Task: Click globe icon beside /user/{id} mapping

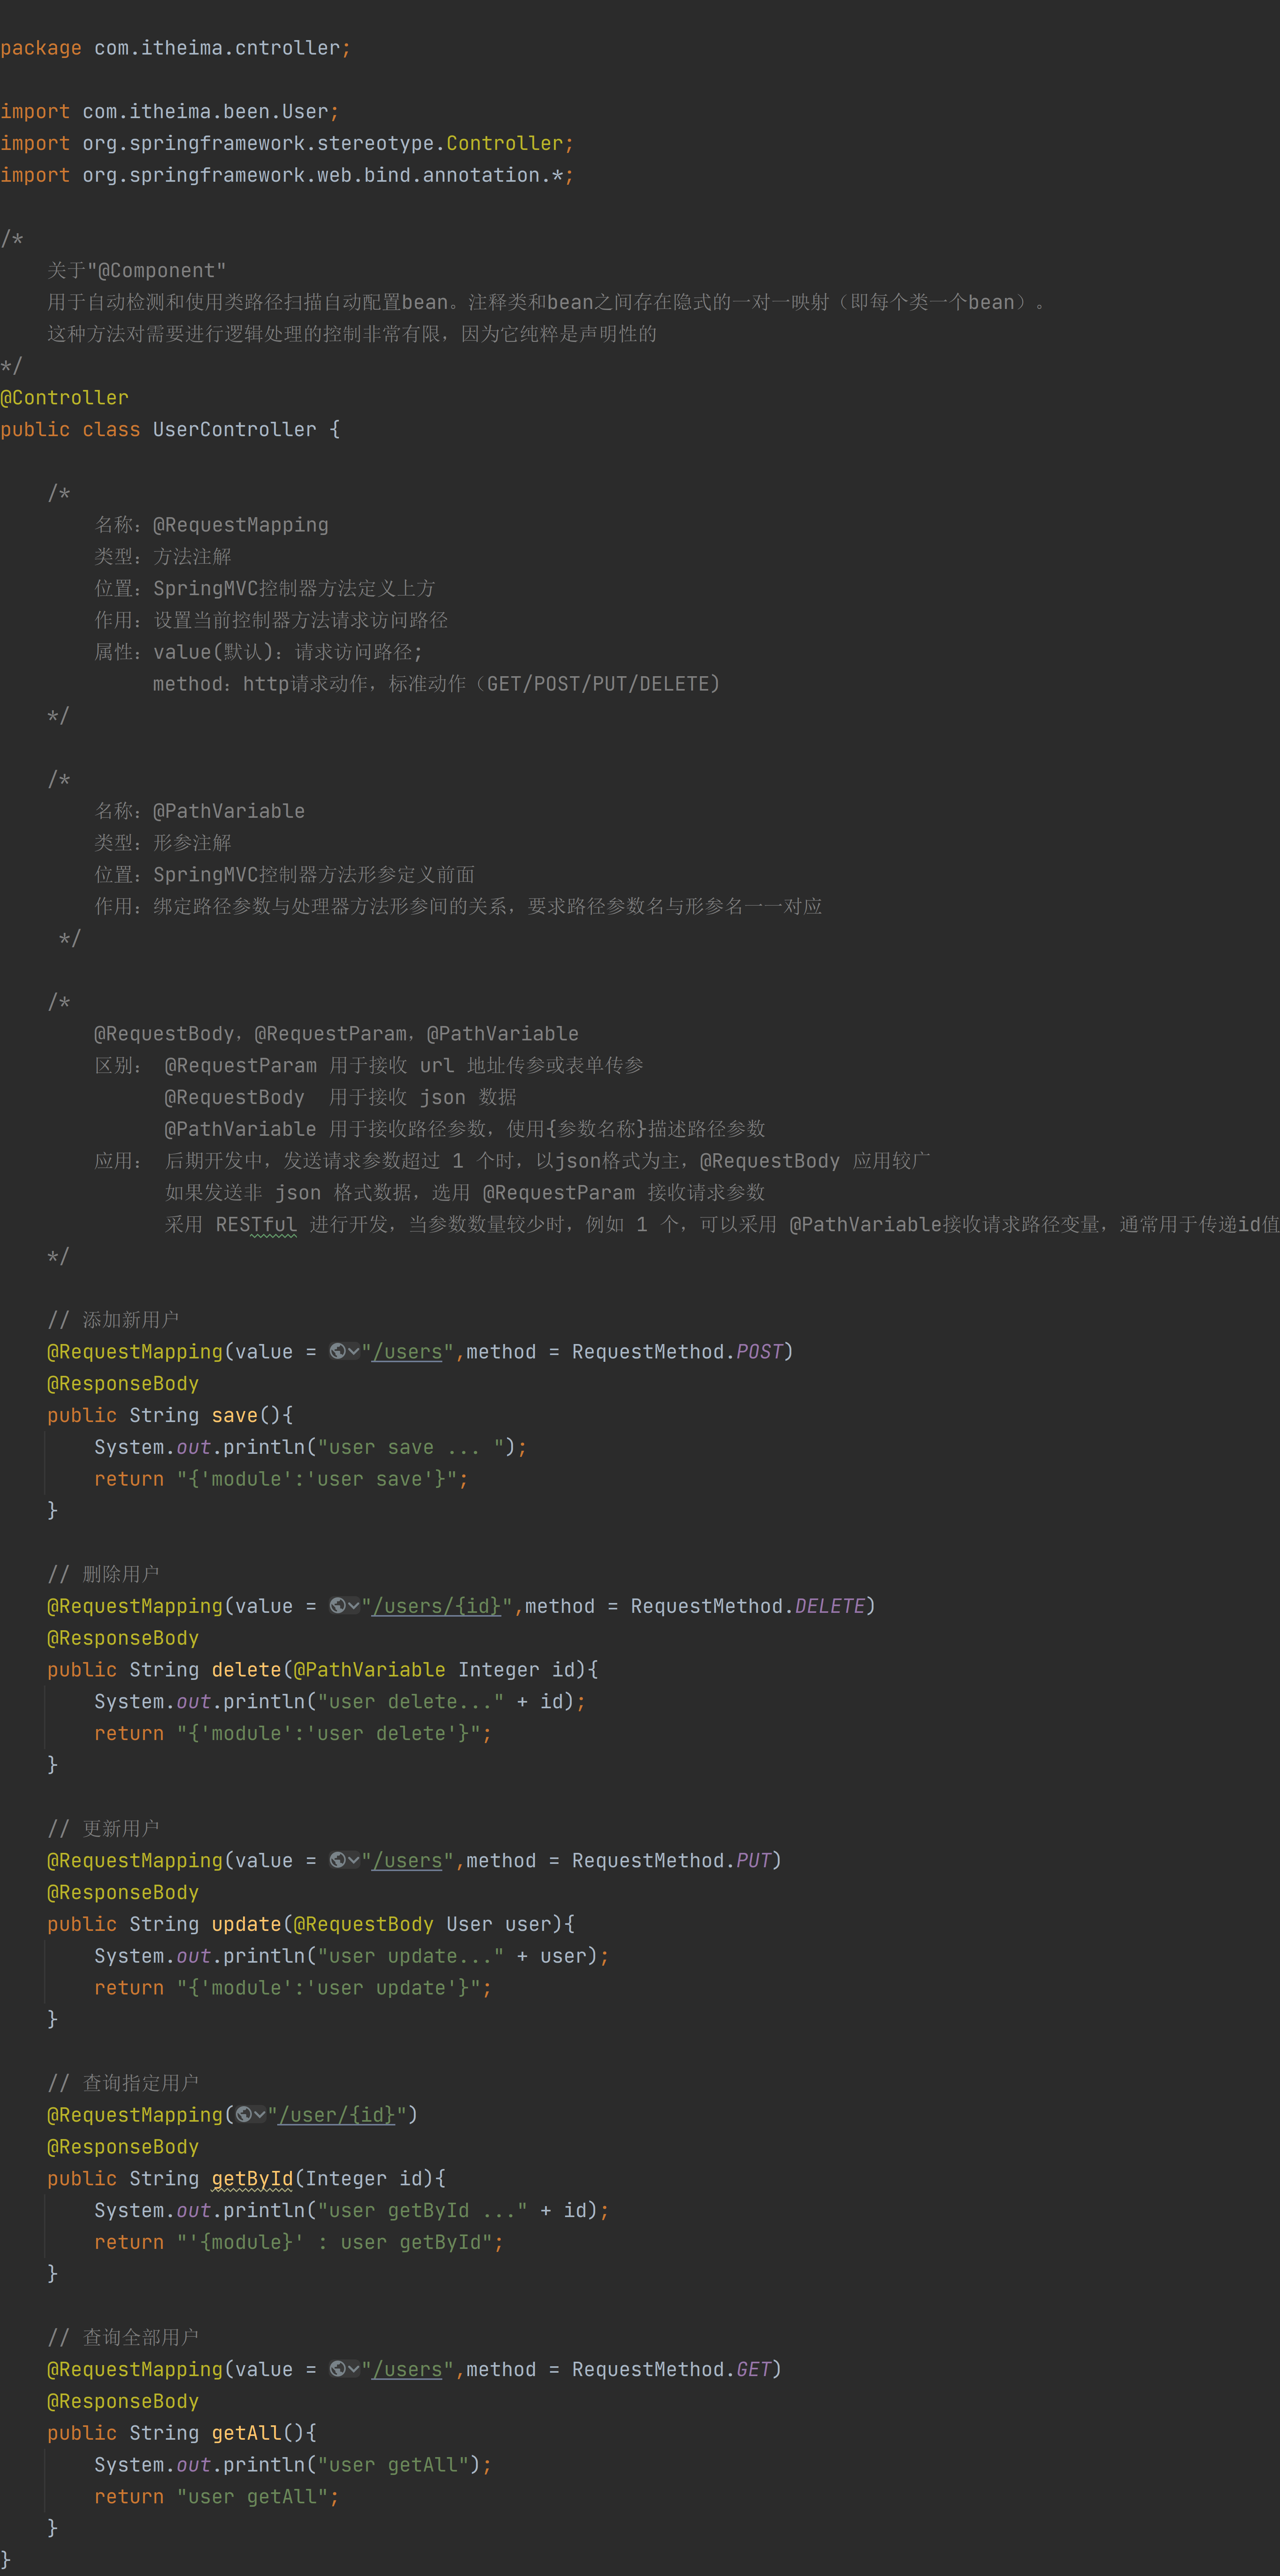Action: click(244, 2114)
